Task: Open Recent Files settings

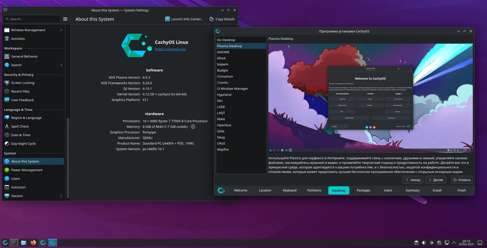Action: pyautogui.click(x=33, y=91)
